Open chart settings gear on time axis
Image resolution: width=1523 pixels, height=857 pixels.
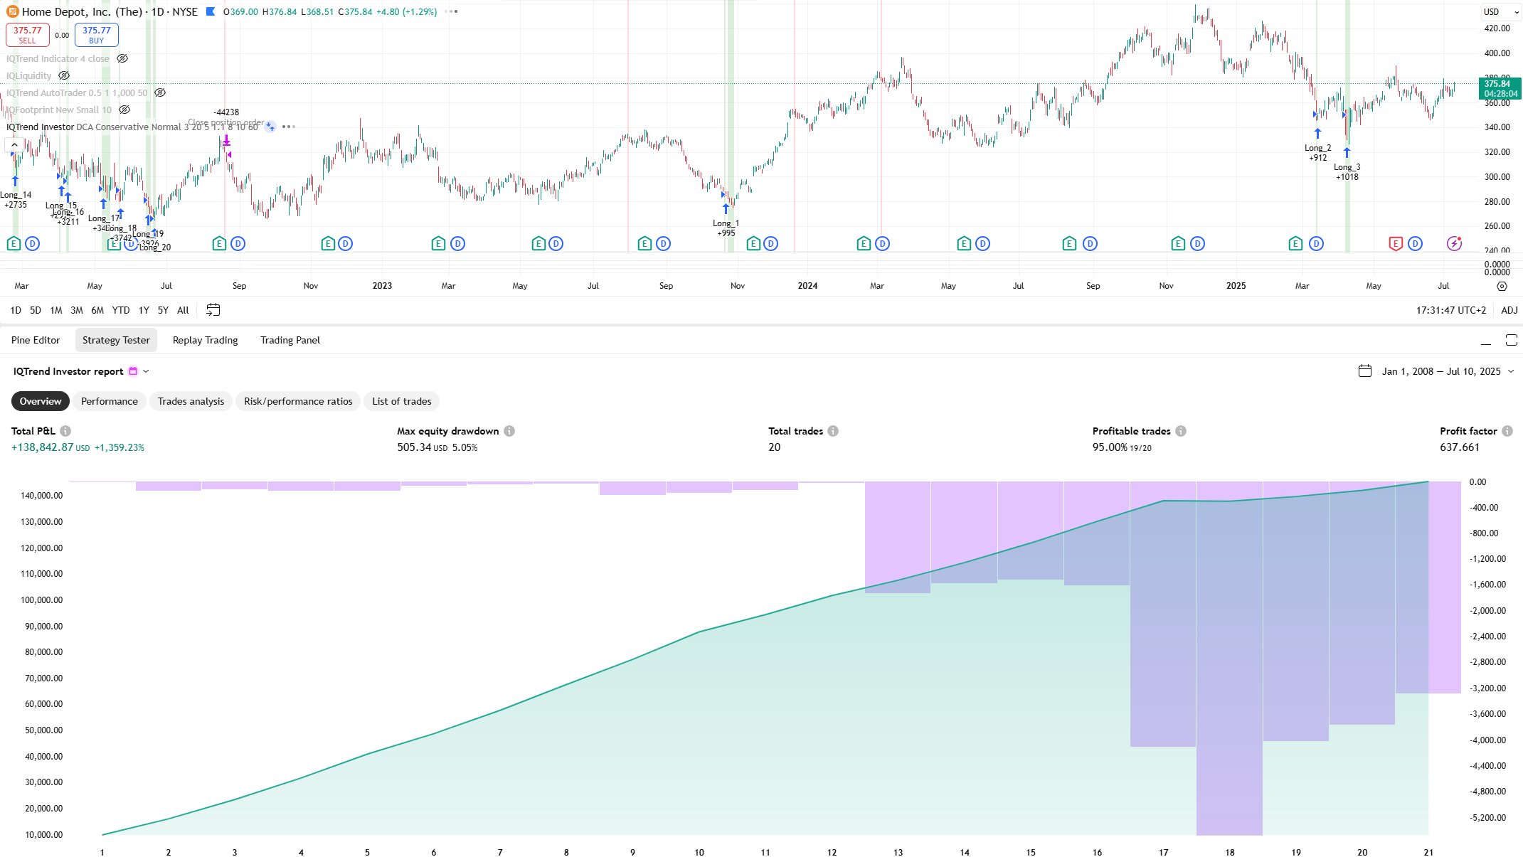click(x=1502, y=286)
